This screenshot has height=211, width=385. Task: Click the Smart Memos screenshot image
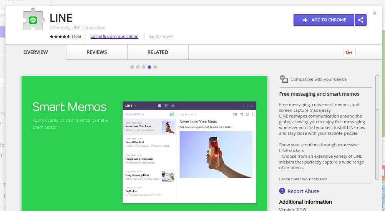coord(144,143)
